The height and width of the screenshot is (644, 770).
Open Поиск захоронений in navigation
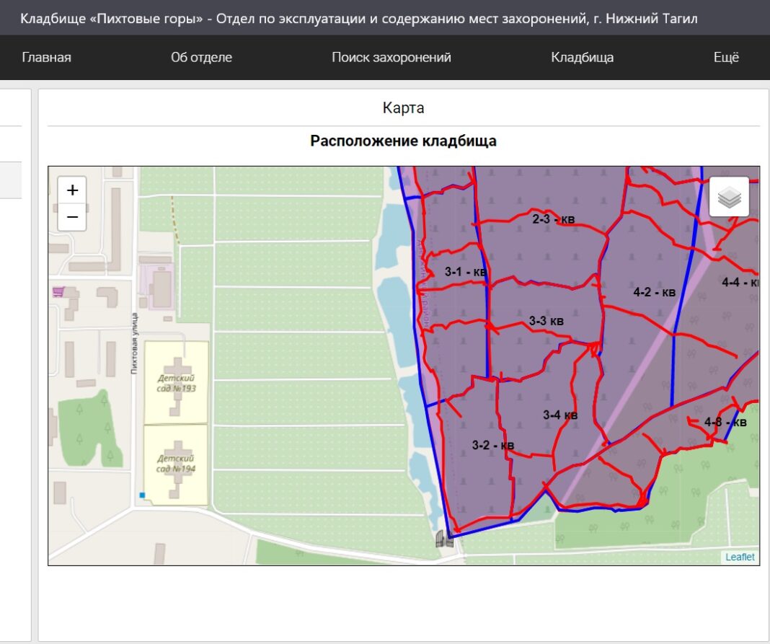tap(391, 58)
